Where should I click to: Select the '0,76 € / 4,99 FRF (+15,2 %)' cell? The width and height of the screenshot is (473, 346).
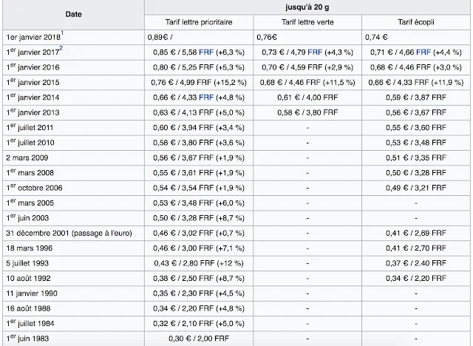pos(199,82)
